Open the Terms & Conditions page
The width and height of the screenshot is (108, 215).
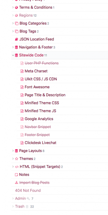36,7
